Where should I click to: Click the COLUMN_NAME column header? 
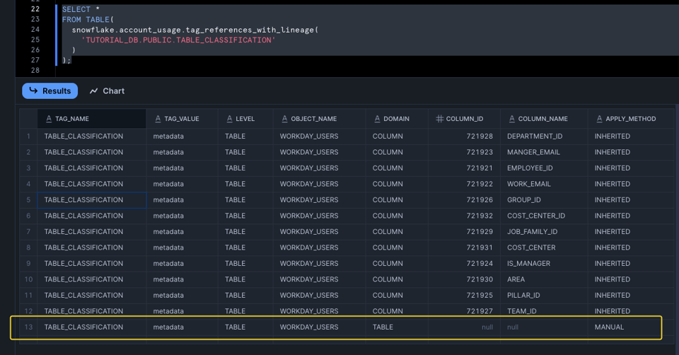click(543, 119)
